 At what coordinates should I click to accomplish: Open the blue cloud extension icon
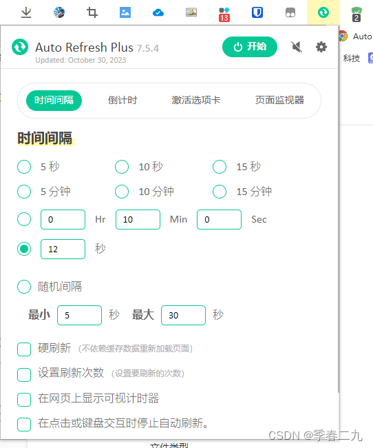158,12
